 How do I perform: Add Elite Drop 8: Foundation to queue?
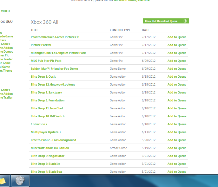[x=177, y=100]
